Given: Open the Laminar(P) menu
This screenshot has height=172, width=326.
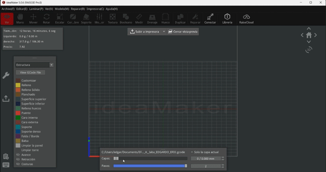Looking at the screenshot, I should [36, 9].
